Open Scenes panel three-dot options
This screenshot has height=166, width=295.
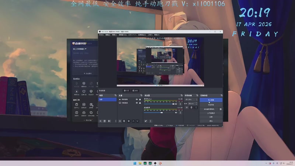[116, 121]
